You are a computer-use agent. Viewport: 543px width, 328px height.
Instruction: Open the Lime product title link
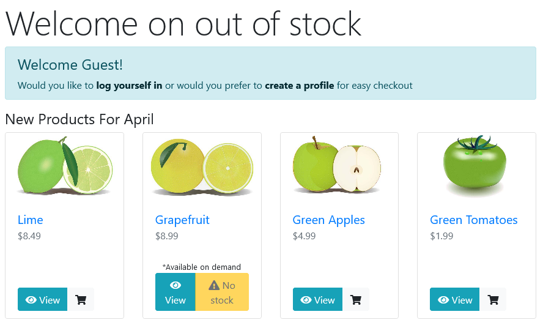pos(31,220)
